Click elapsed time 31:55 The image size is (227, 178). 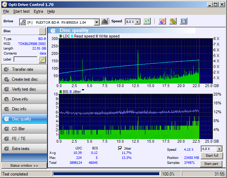point(219,174)
